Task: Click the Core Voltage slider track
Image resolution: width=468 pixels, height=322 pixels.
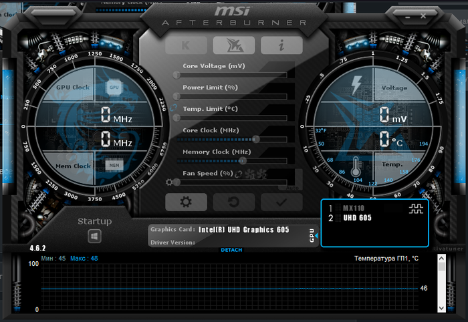Action: coord(234,75)
